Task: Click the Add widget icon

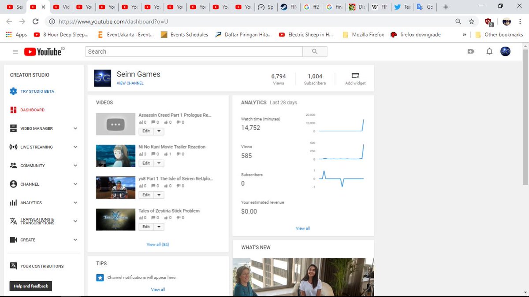Action: (355, 75)
